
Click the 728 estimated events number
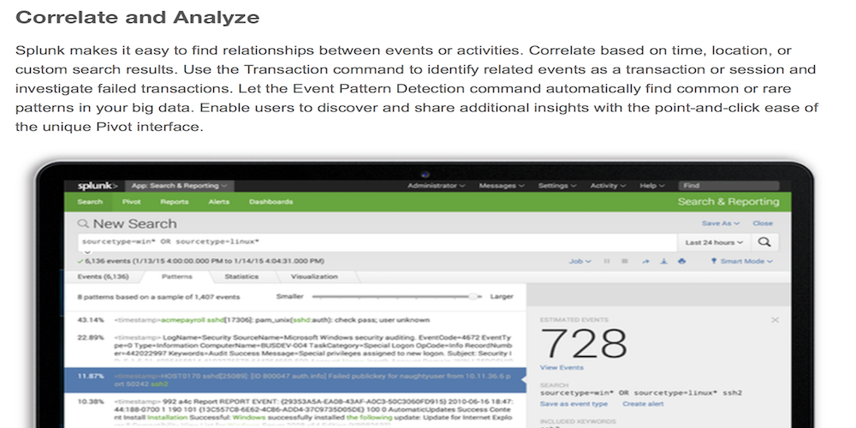point(584,343)
